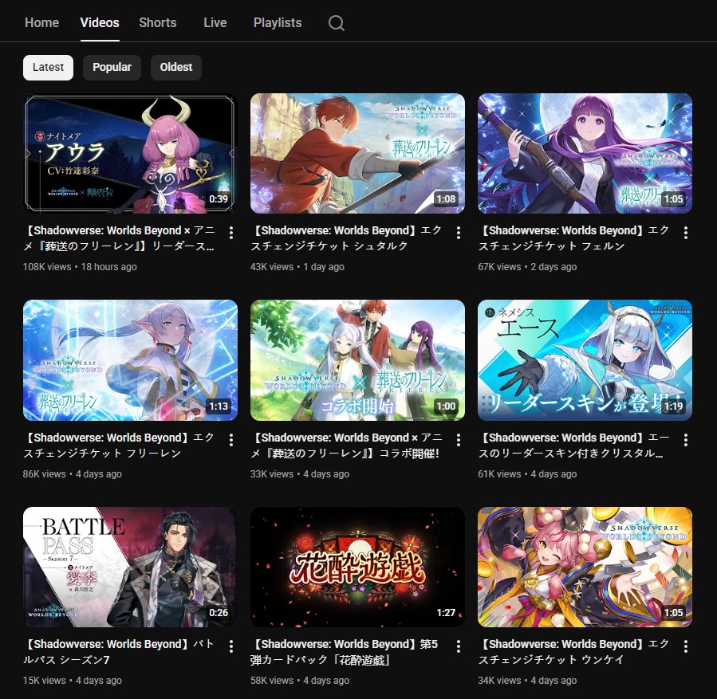
Task: Open the Playlists tab
Action: 278,22
